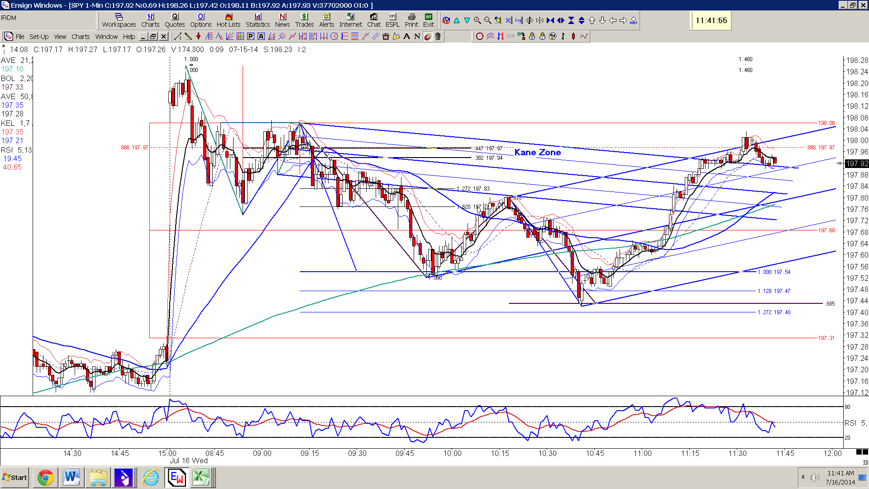Click the Chat toolbar button
This screenshot has height=489, width=869.
[x=374, y=20]
